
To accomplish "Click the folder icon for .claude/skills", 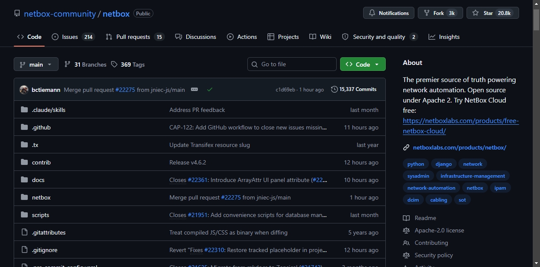I will [24, 110].
